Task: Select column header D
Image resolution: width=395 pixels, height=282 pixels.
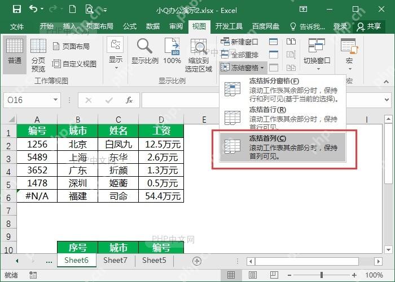Action: (161, 119)
